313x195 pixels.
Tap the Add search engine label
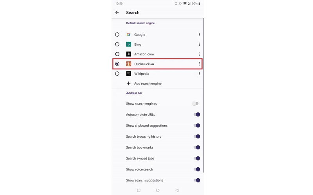click(148, 83)
